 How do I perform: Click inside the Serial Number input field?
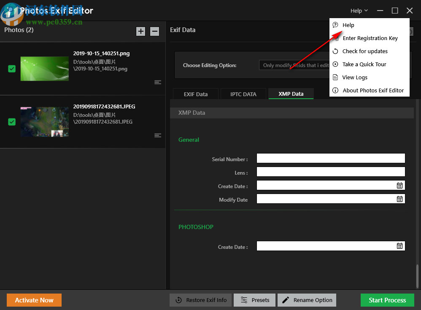click(x=331, y=158)
